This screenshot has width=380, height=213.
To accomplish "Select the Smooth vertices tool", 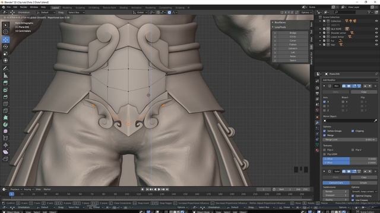I will [5, 131].
